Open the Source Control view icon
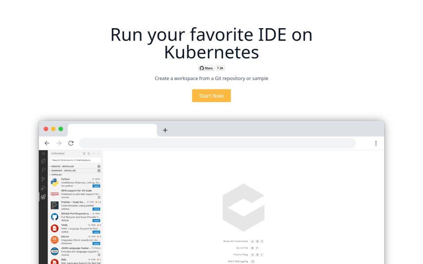Screen dimensions: 423x264 [43, 179]
